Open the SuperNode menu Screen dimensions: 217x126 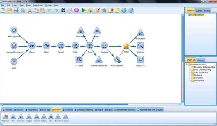[x=37, y=5]
